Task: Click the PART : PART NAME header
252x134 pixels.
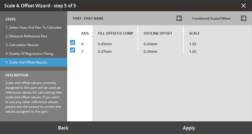Action: tap(88, 19)
